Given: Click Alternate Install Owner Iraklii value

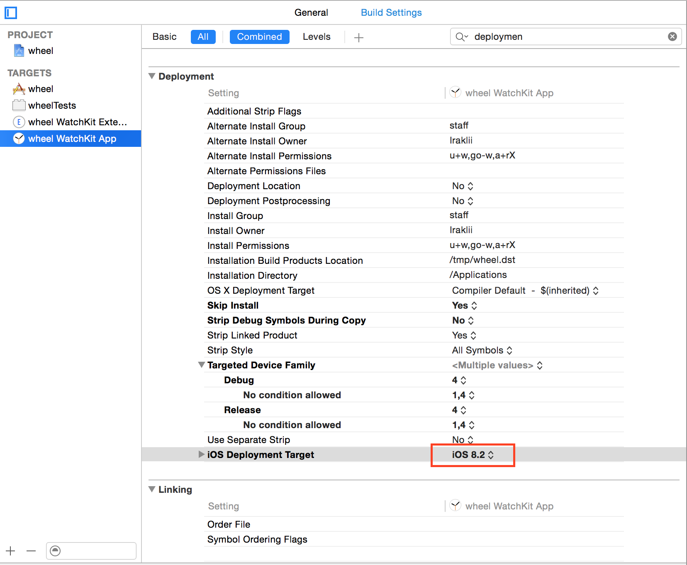Looking at the screenshot, I should [x=461, y=140].
